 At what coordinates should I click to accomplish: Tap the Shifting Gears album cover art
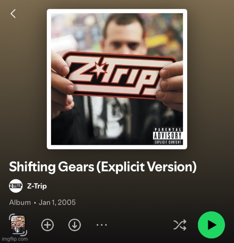117,79
